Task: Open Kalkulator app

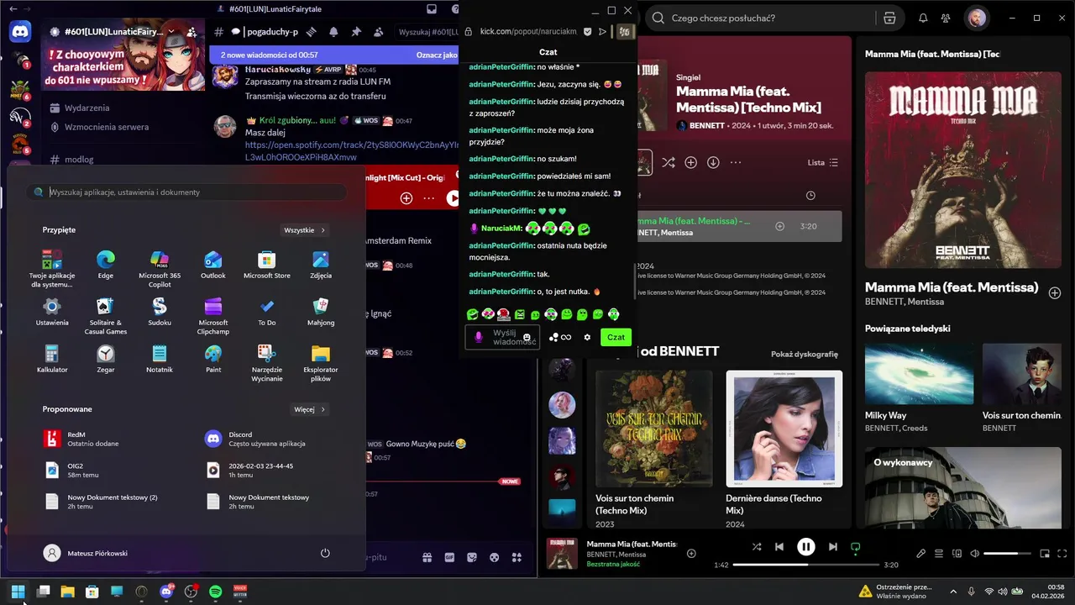Action: coord(52,358)
